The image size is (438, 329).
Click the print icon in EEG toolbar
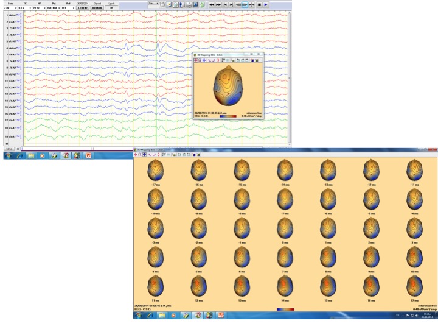pyautogui.click(x=189, y=4)
